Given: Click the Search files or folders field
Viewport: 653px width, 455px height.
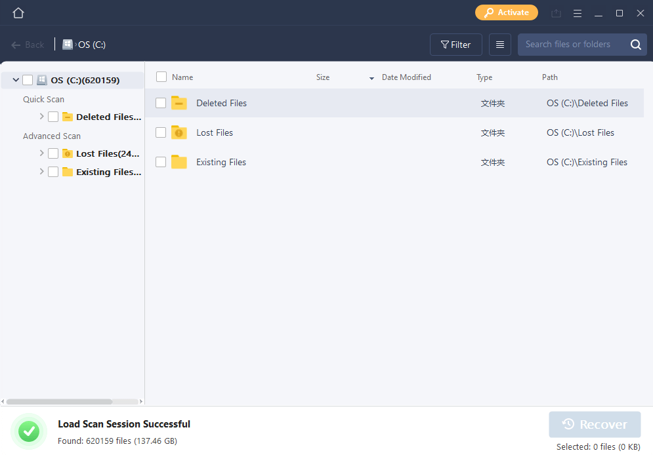Looking at the screenshot, I should pyautogui.click(x=570, y=45).
